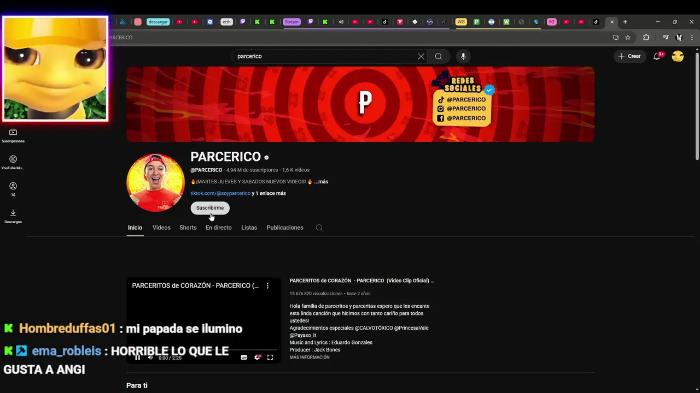This screenshot has height=393, width=700.
Task: Open the Chrome three-dot menu
Action: coord(692,37)
